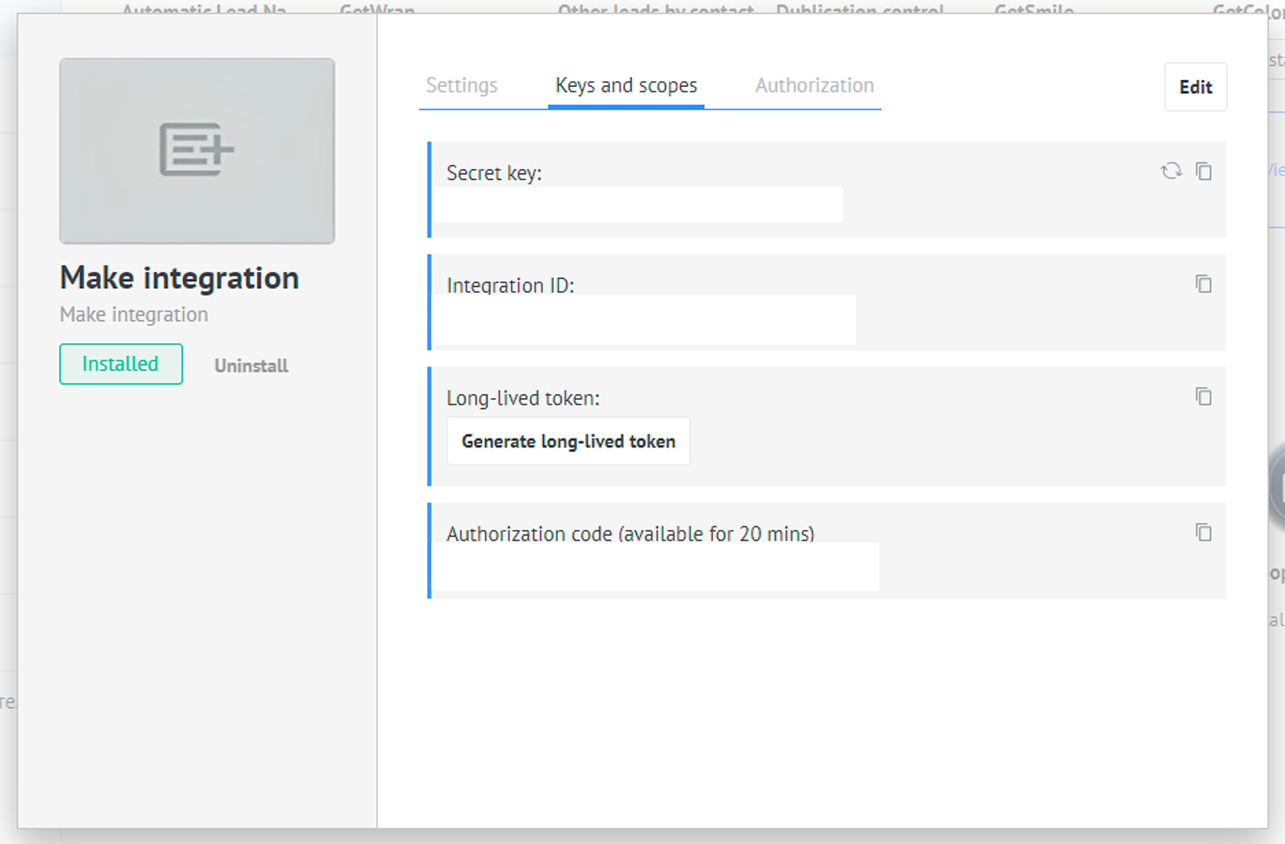Viewport: 1285px width, 844px height.
Task: Copy the Long-lived token
Action: pos(1203,396)
